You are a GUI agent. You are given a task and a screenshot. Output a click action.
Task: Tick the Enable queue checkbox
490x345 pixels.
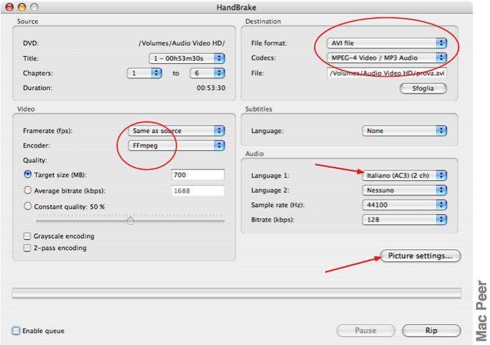click(x=16, y=330)
